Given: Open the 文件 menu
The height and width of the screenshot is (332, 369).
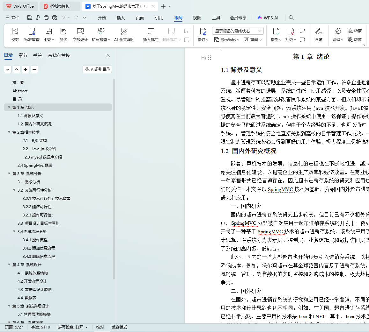Looking at the screenshot, I should [x=13, y=18].
